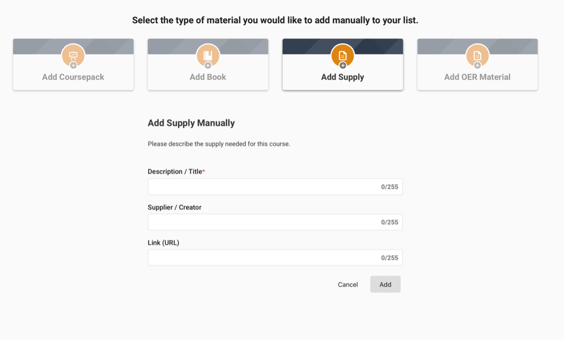Viewport: 564px width, 341px height.
Task: Click the plus badge under the Coursepack icon
Action: point(73,66)
